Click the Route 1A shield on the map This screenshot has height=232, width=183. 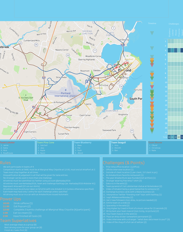(x=121, y=86)
